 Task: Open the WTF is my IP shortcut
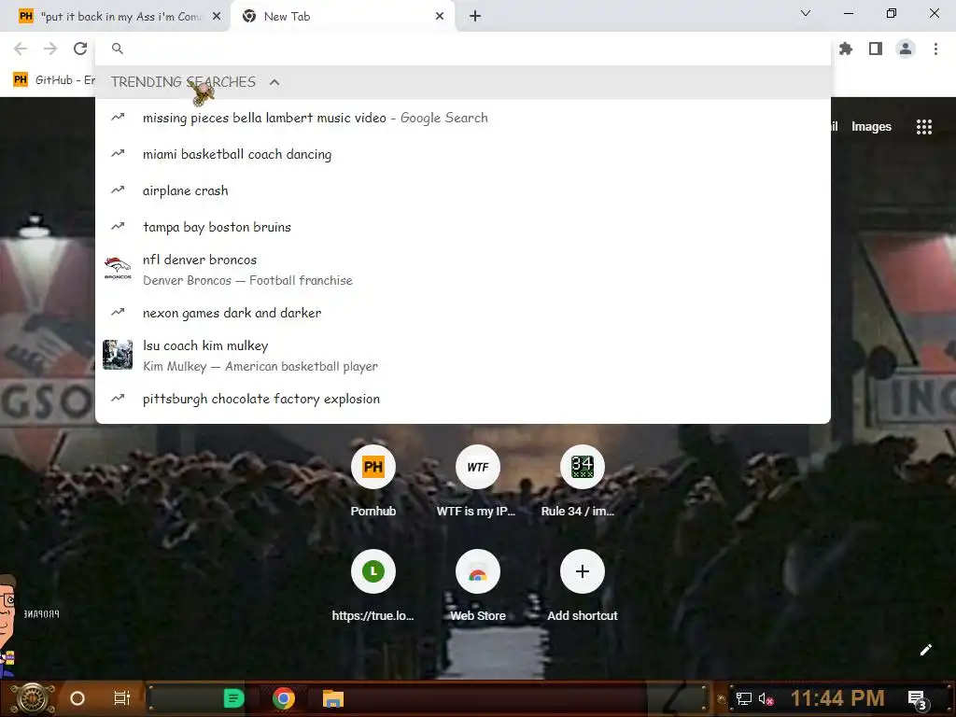pos(477,481)
